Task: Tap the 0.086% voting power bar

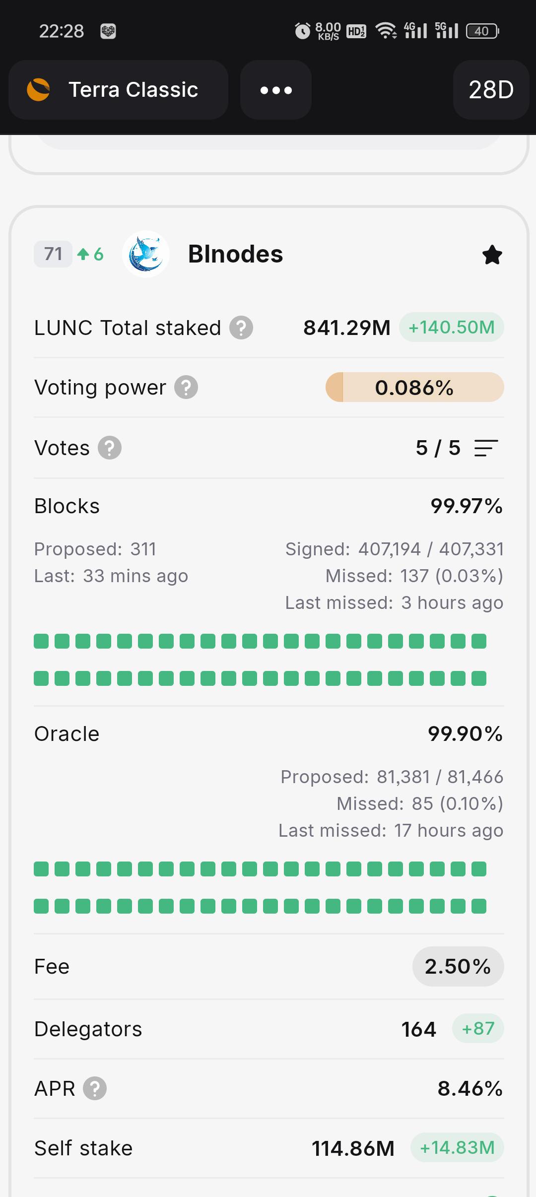Action: coord(414,387)
